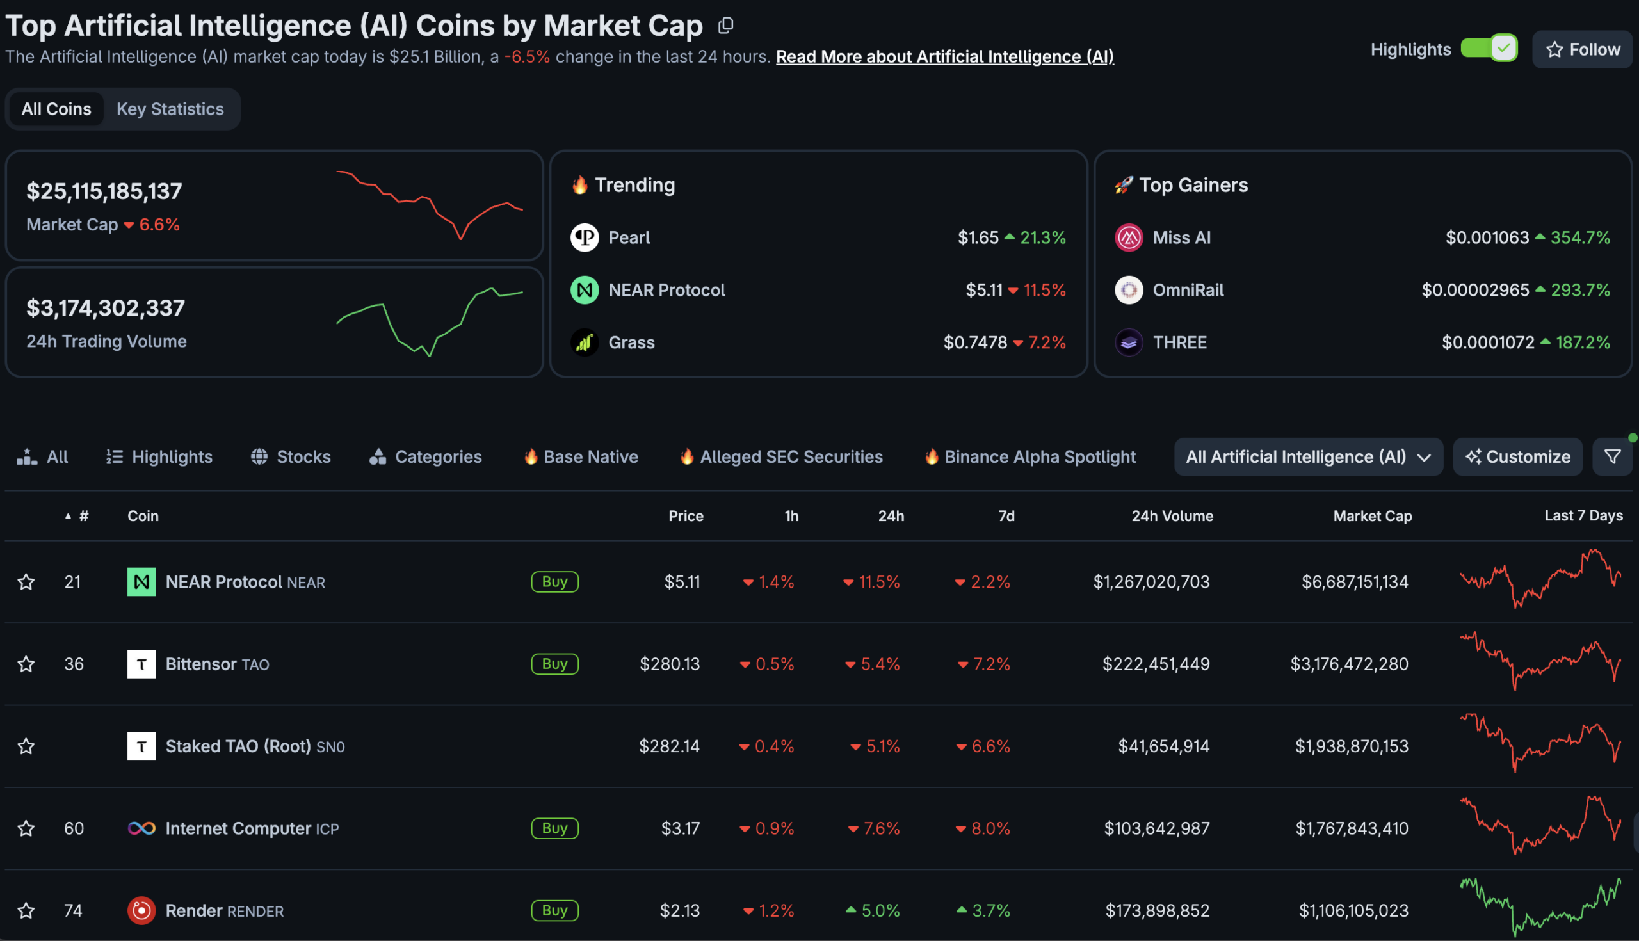Click the Internet Computer infinity logo

141,828
